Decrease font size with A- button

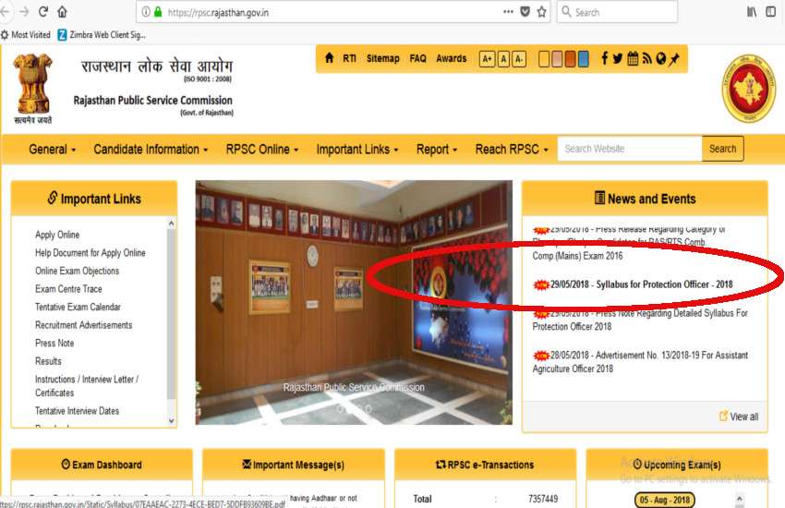click(x=519, y=59)
